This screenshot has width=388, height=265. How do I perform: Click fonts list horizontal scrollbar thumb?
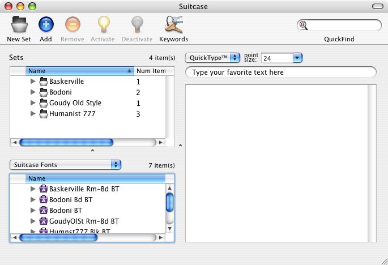pos(58,237)
